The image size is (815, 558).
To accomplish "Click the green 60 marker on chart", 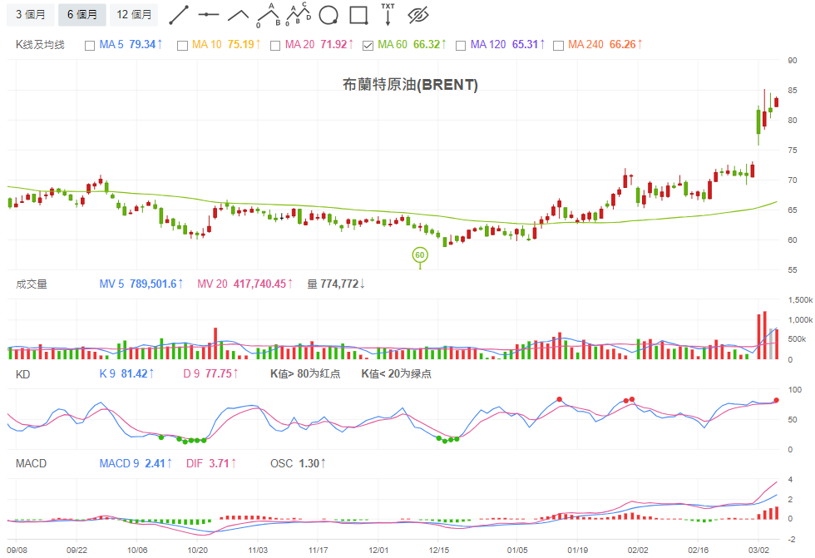I will click(420, 254).
